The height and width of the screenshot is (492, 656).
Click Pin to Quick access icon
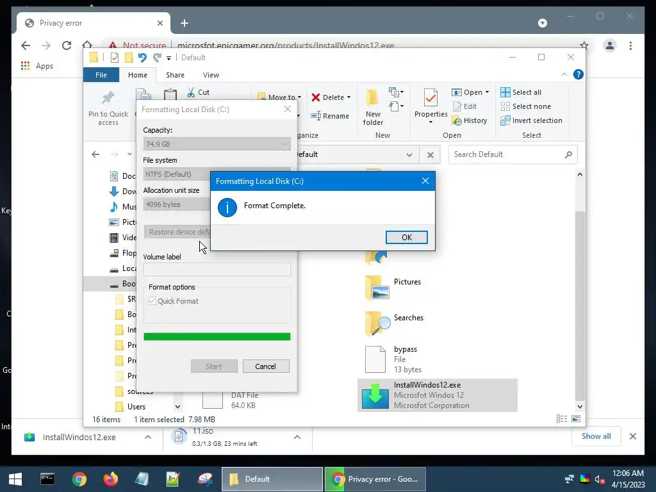pos(108,98)
